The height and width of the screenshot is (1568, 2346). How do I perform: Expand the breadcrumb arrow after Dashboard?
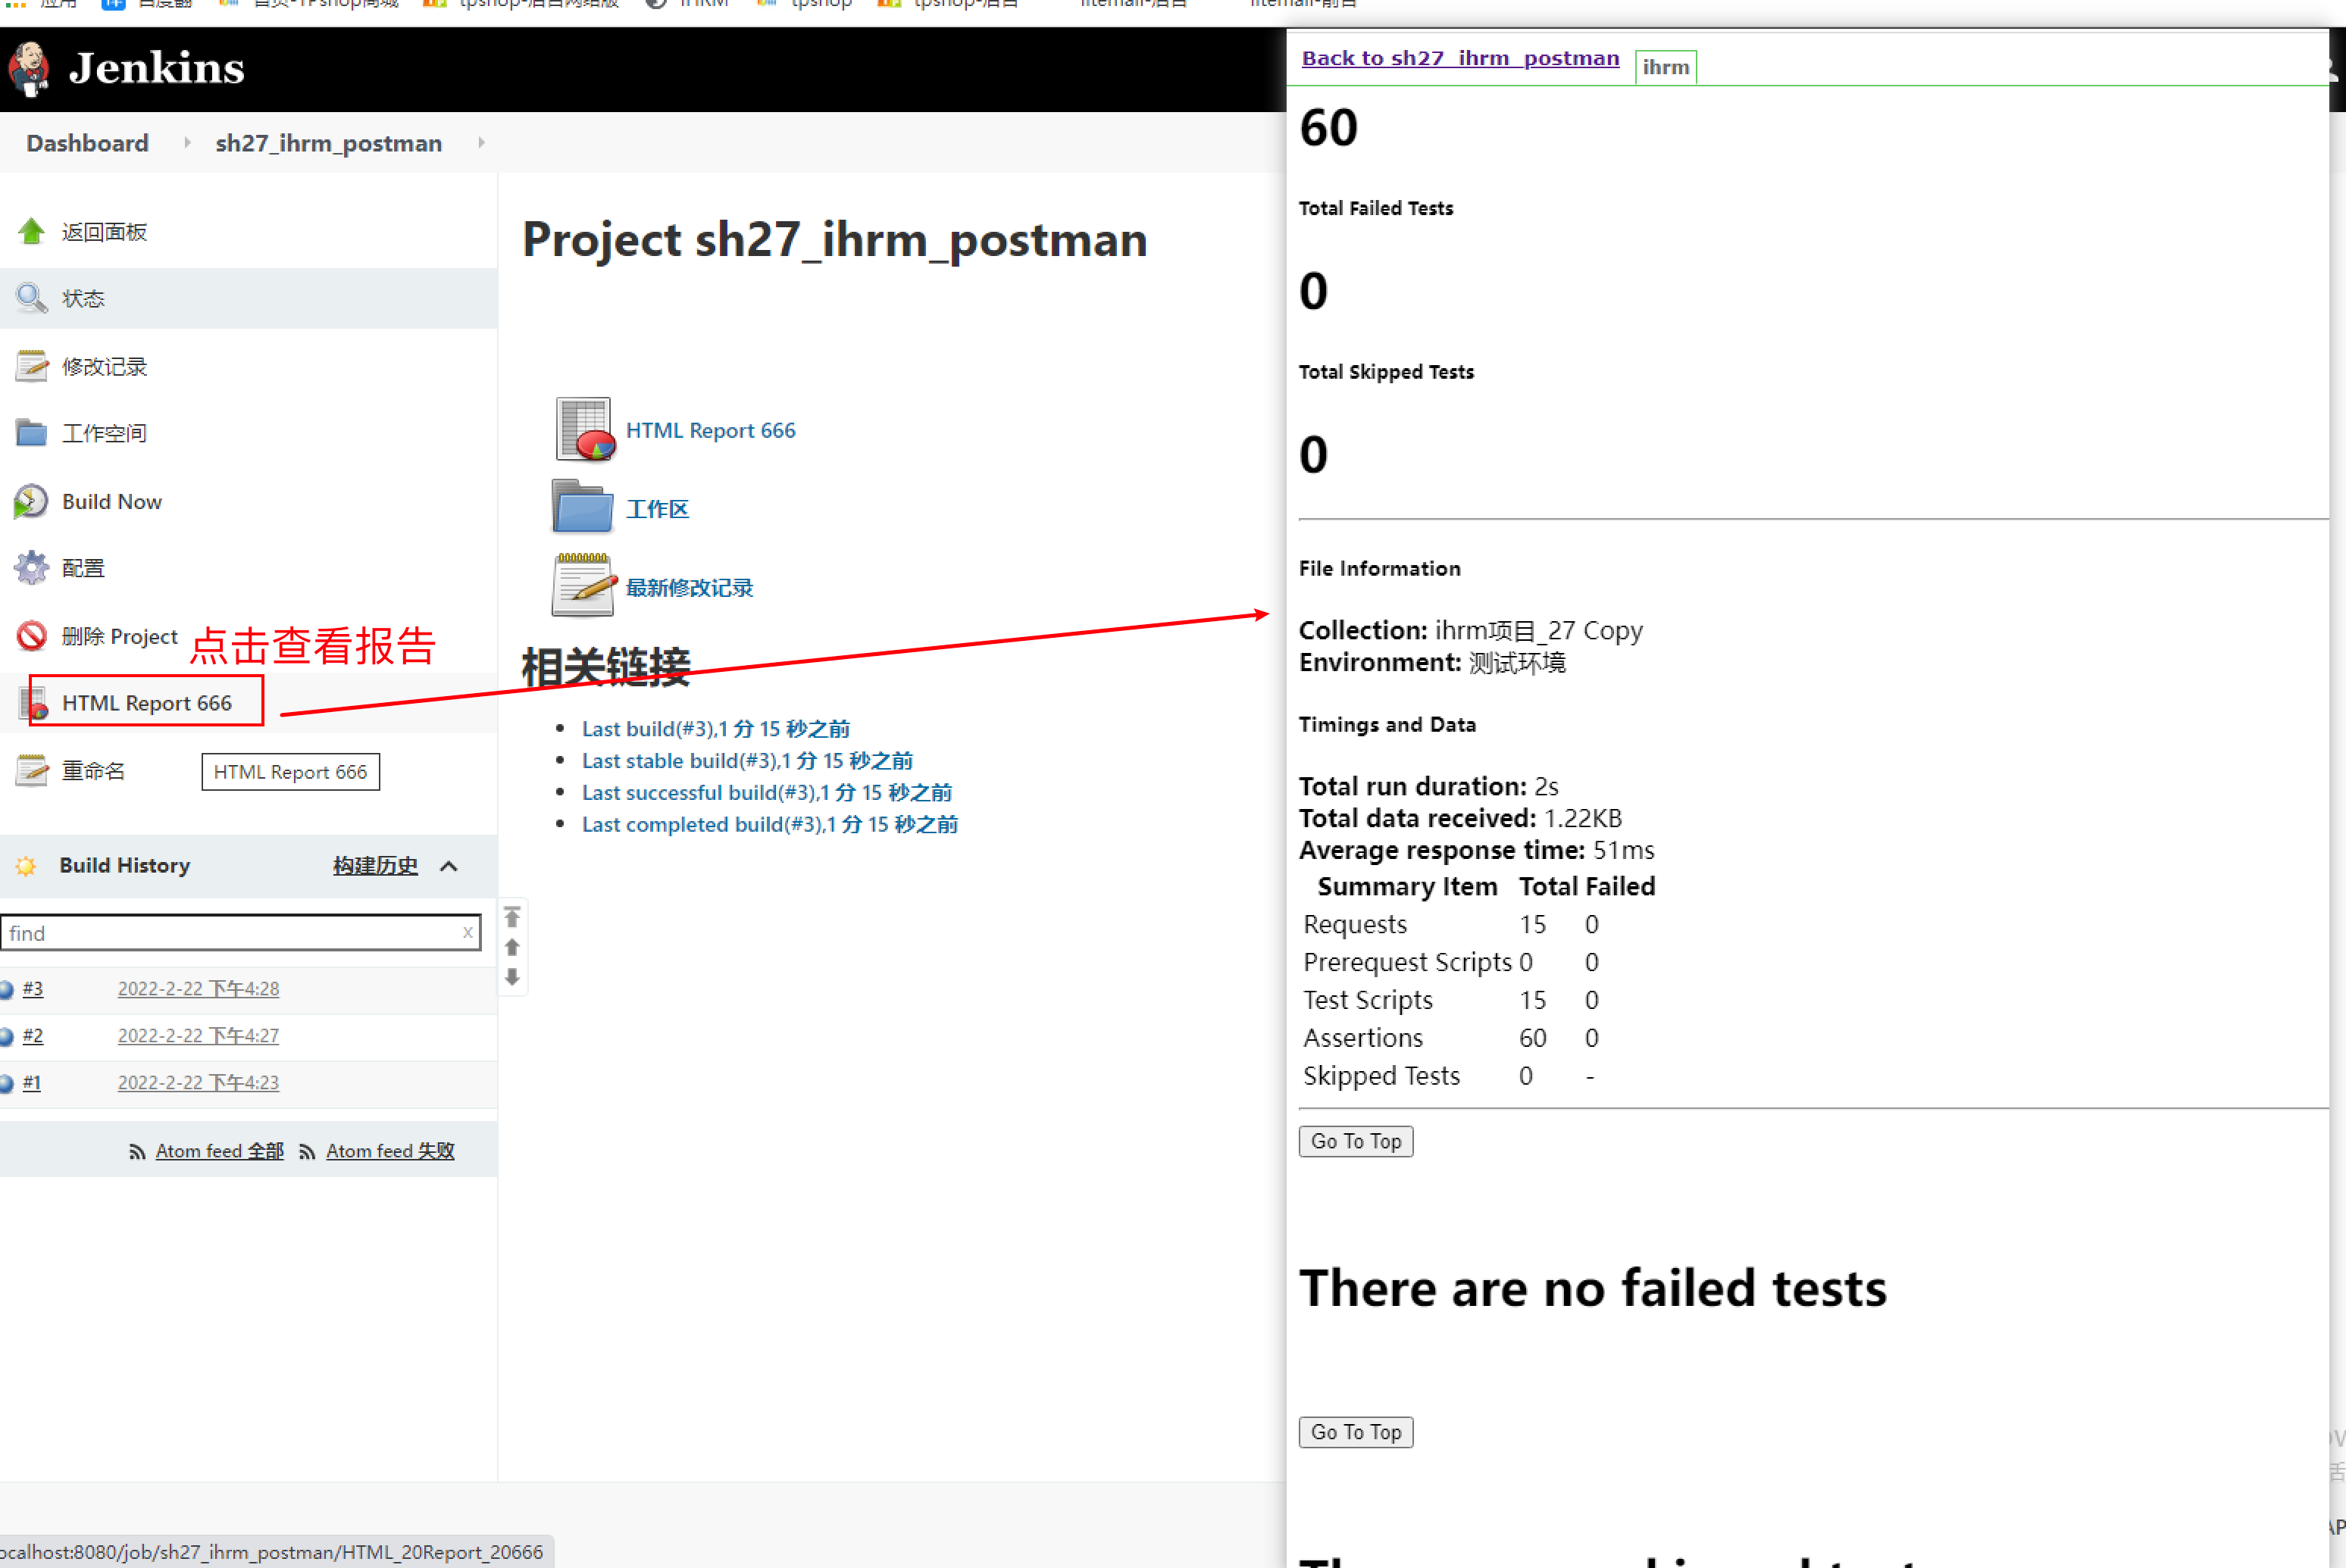(x=187, y=143)
